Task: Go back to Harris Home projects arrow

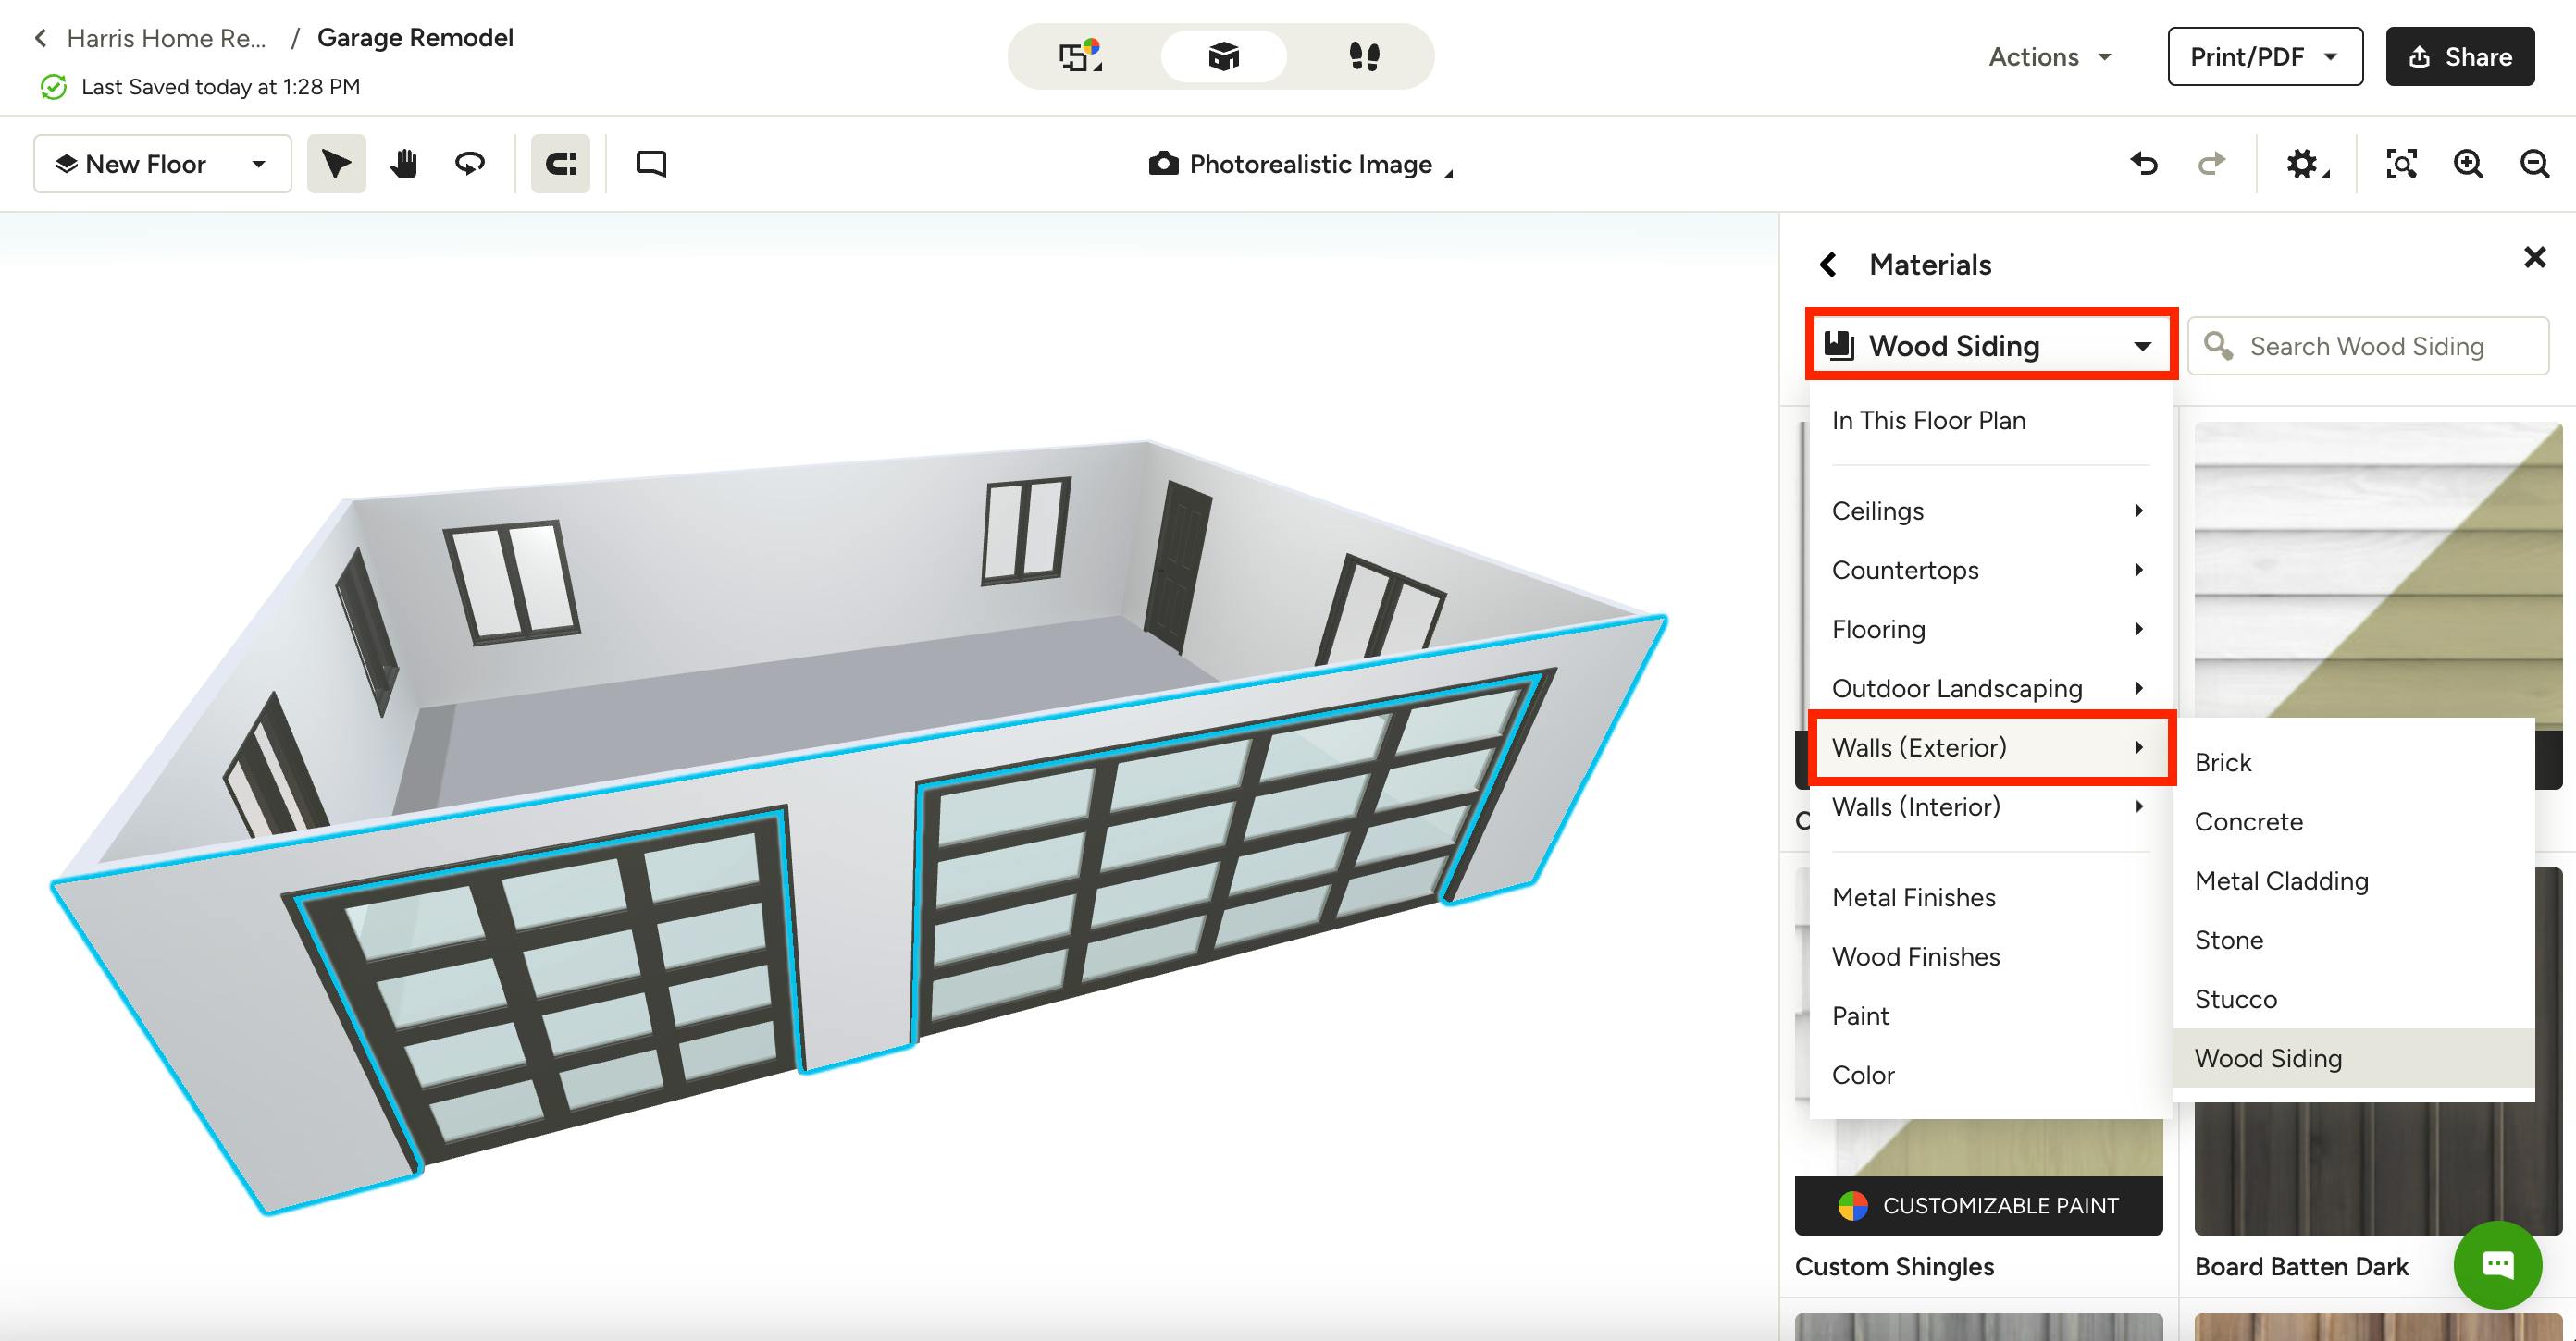Action: tap(40, 38)
